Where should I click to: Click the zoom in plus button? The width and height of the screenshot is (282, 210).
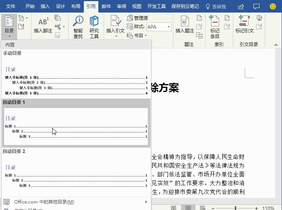click(x=256, y=208)
